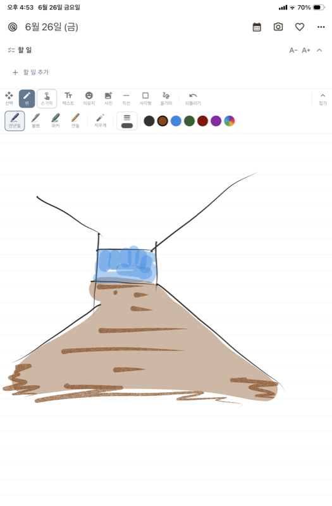Viewport: 332px width, 506px height.
Task: Activate the 펜 pen drawing mode
Action: coord(27,99)
